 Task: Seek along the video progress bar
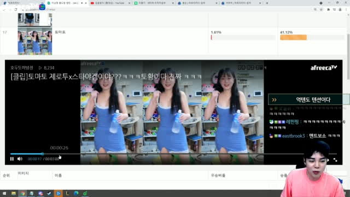(173, 154)
